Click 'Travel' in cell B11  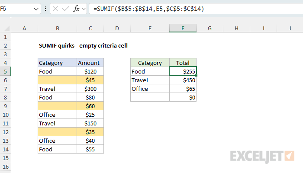[58, 123]
